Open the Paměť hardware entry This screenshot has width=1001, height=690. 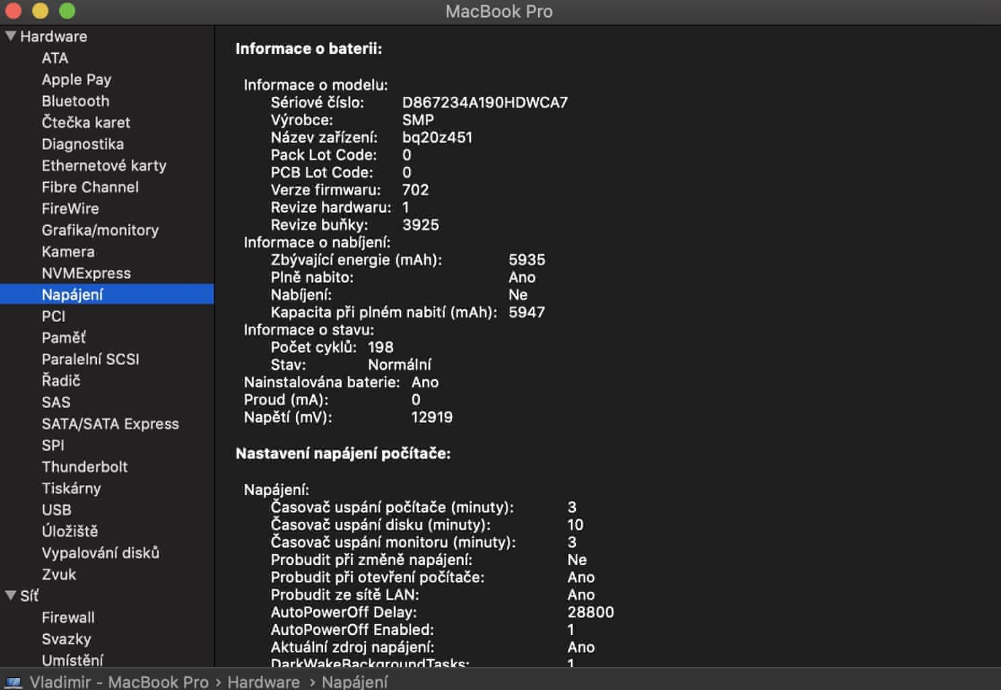tap(63, 338)
